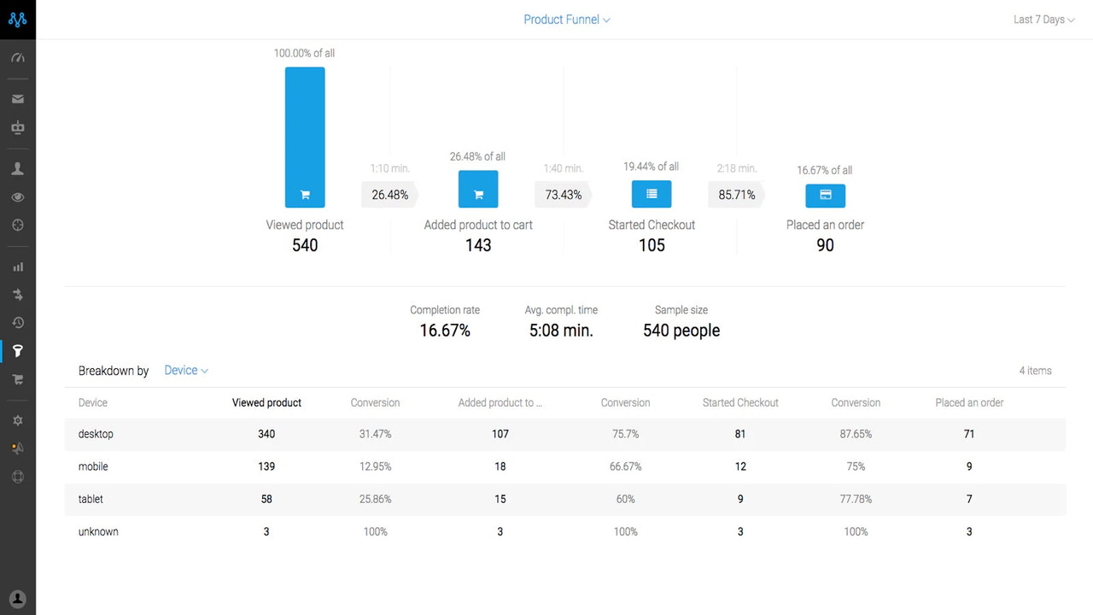Select the bar chart analytics icon

click(18, 266)
